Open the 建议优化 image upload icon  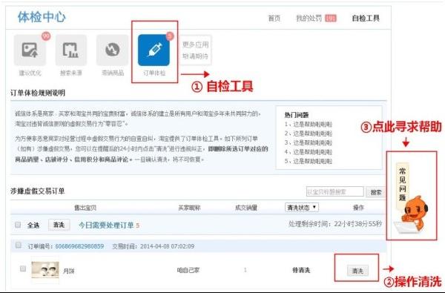(x=30, y=50)
